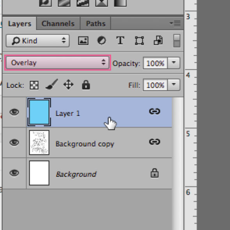Image resolution: width=230 pixels, height=230 pixels.
Task: Click the blue Layer 1 thumbnail
Action: pos(39,112)
